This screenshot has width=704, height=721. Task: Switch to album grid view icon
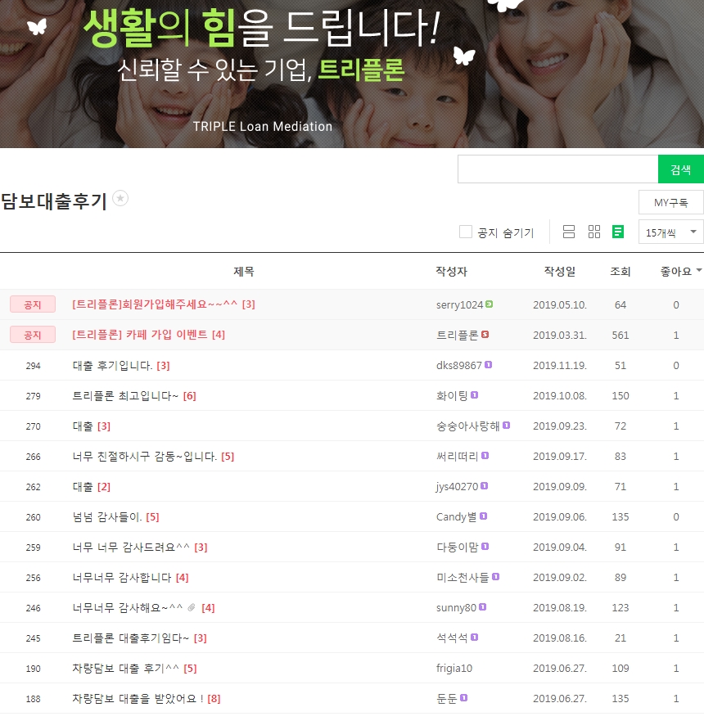[x=594, y=232]
